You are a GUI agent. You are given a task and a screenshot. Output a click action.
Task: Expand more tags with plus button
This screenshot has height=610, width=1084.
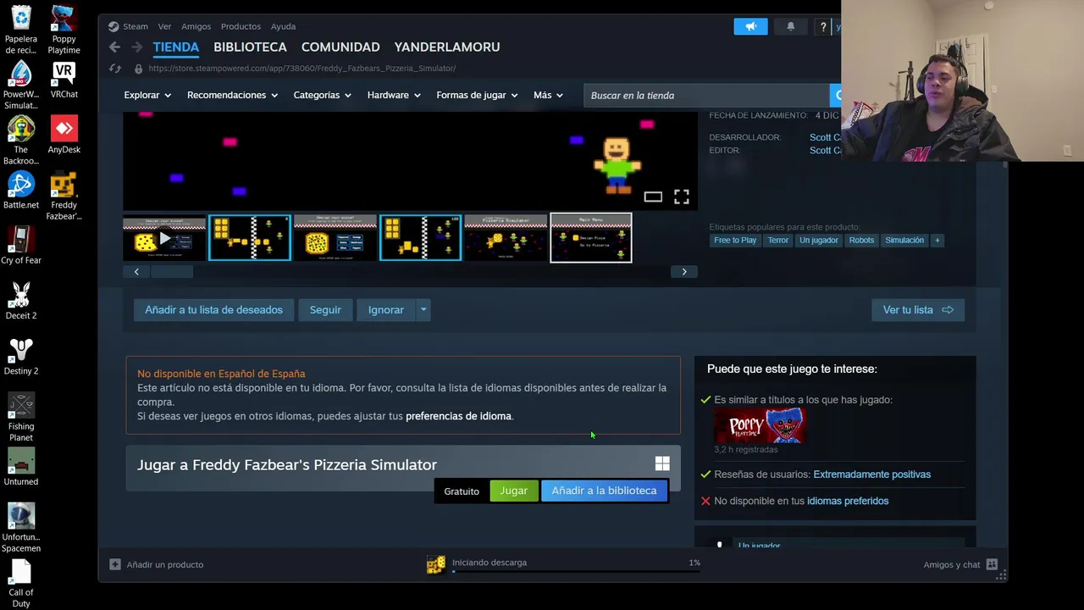point(937,240)
